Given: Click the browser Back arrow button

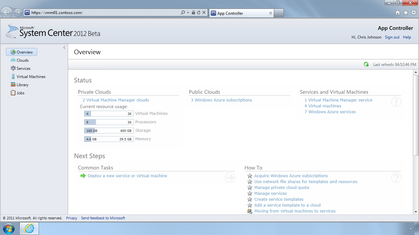Looking at the screenshot, I should tap(7, 13).
